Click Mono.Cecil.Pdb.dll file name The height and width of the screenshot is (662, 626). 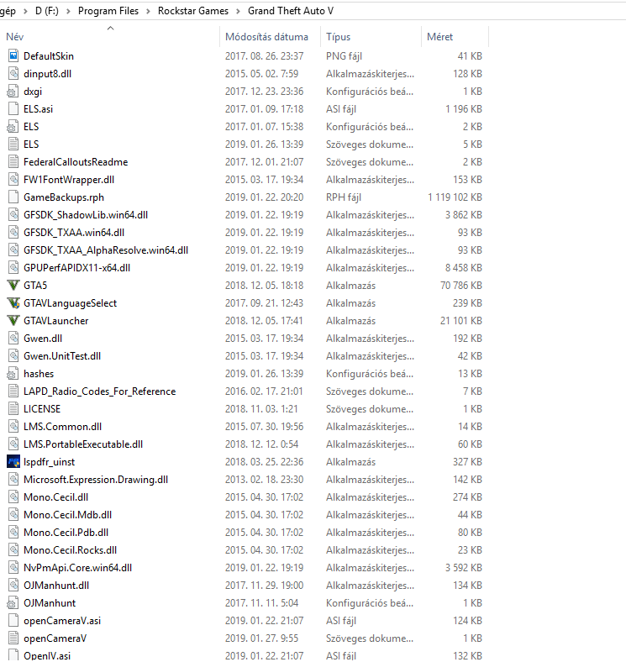[x=66, y=533]
